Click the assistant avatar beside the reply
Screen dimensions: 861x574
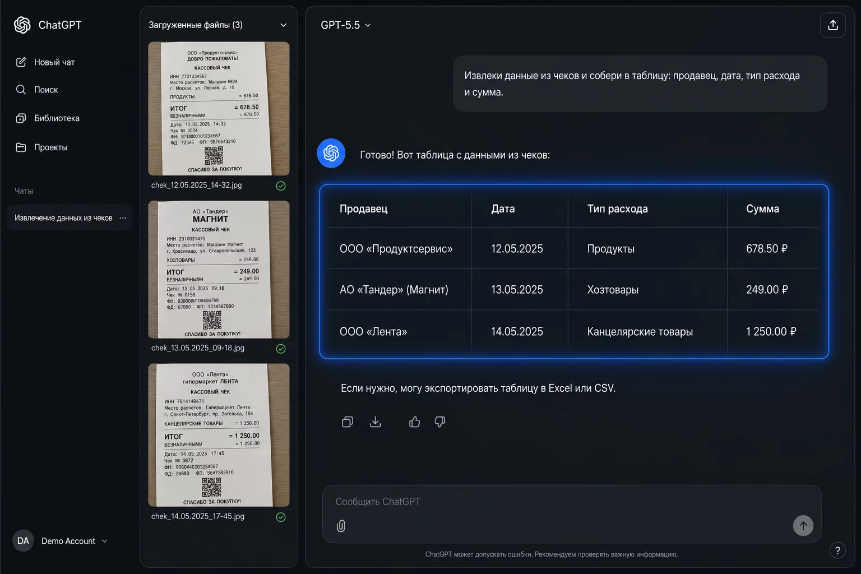pyautogui.click(x=331, y=153)
